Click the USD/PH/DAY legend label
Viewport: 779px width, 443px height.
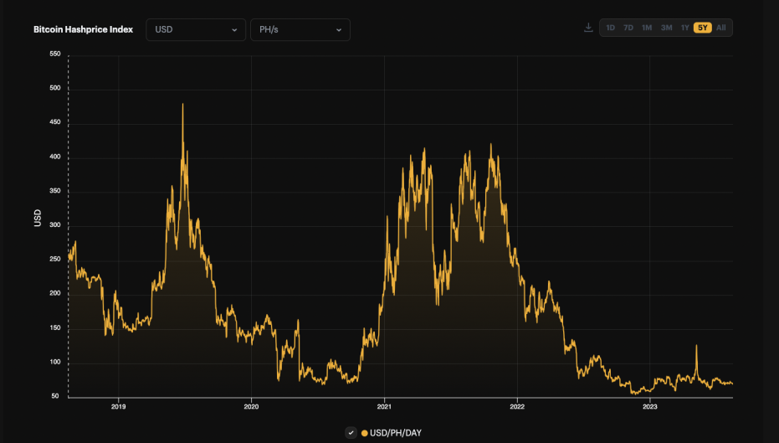(396, 433)
